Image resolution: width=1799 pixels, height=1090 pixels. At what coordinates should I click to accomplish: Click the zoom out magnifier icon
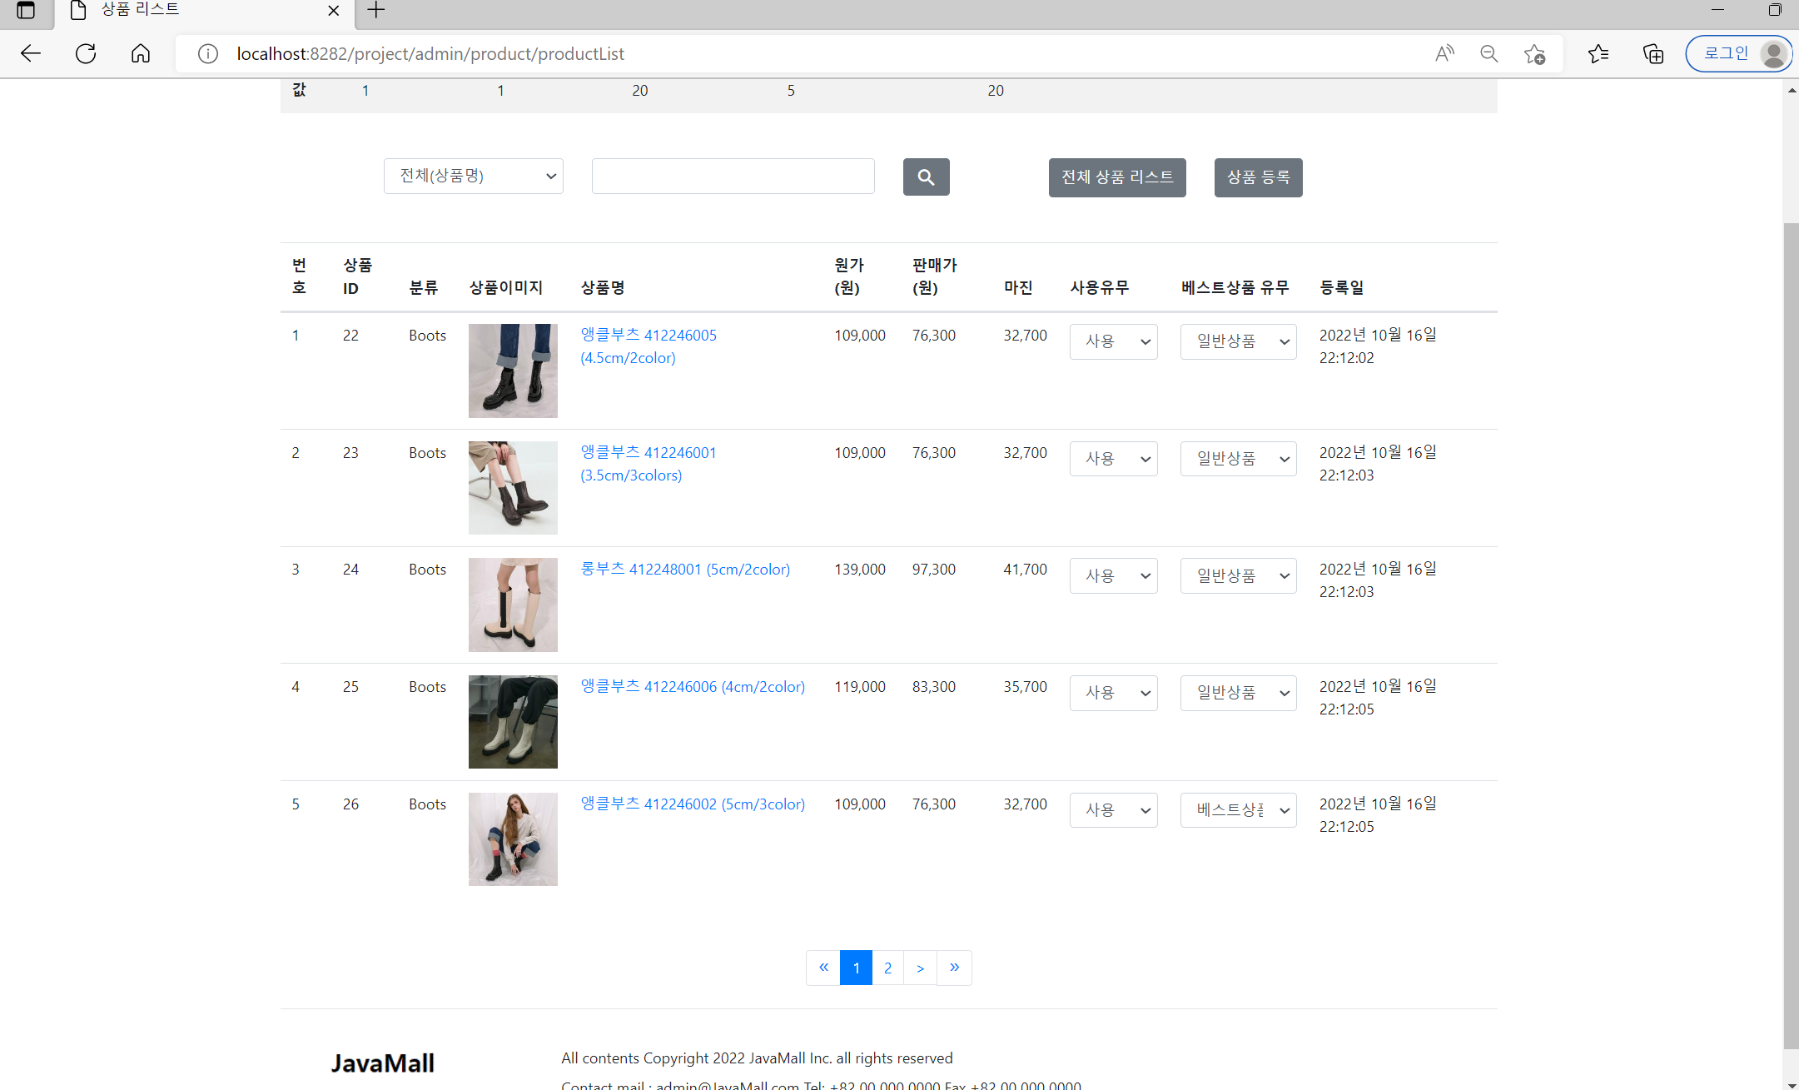(1489, 54)
